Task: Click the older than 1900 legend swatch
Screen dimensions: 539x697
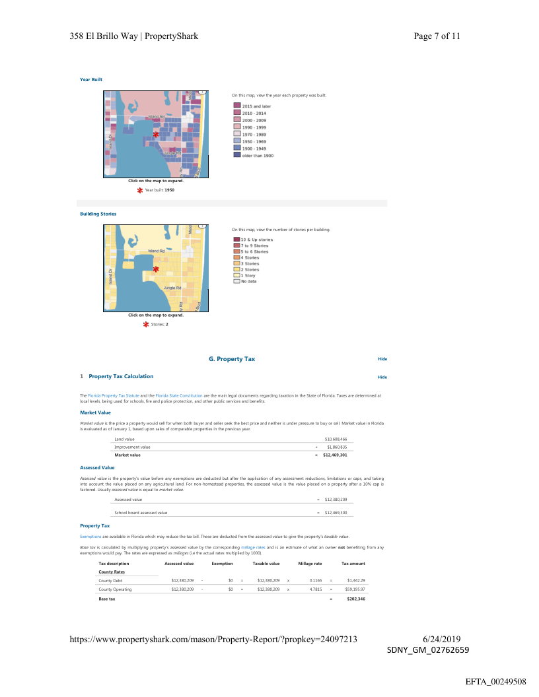Action: [x=236, y=155]
